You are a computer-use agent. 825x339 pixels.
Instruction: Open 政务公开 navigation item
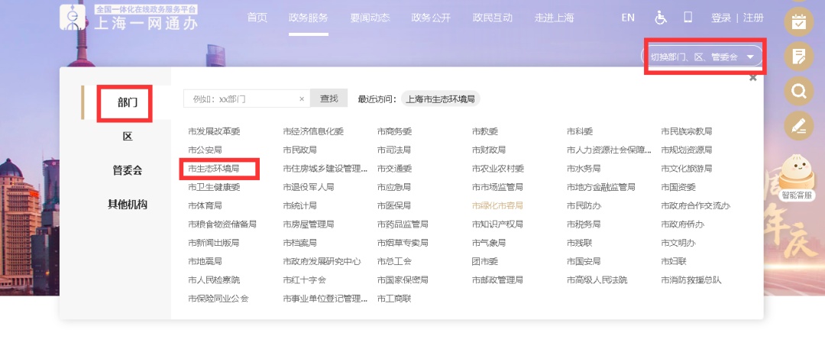[x=431, y=18]
